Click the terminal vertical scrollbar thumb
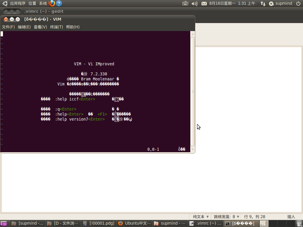 (193, 92)
